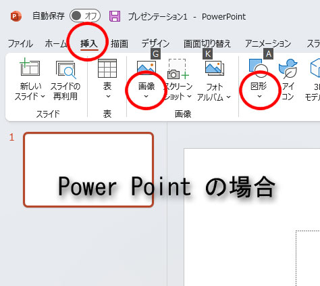Click the スクリーンショット camera icon
The image size is (320, 286).
[x=178, y=69]
